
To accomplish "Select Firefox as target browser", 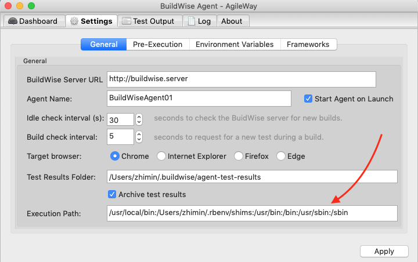I will click(x=239, y=156).
